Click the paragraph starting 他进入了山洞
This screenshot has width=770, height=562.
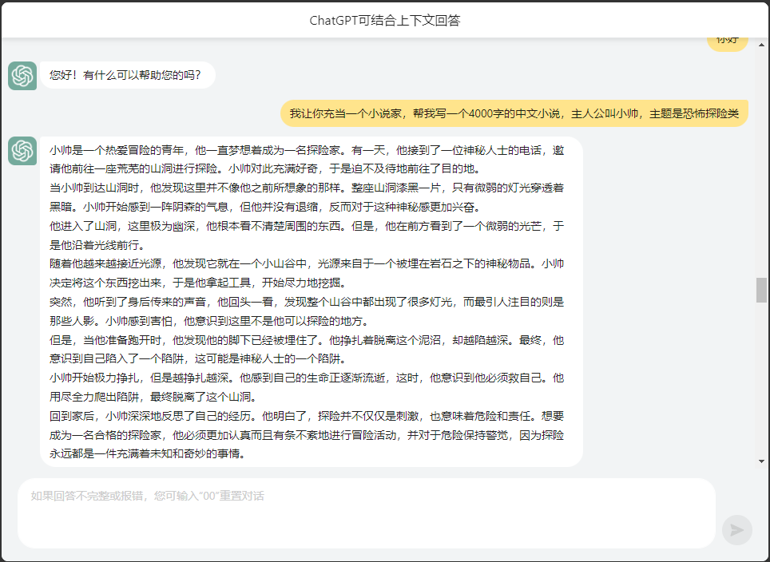tap(307, 235)
